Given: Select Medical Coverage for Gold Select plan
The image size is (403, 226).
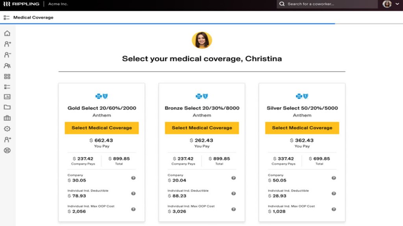Looking at the screenshot, I should click(102, 128).
